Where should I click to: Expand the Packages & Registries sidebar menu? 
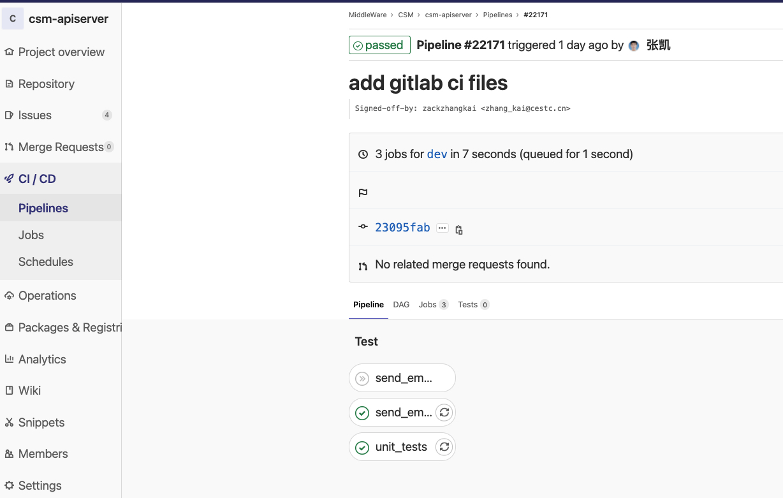pyautogui.click(x=69, y=328)
